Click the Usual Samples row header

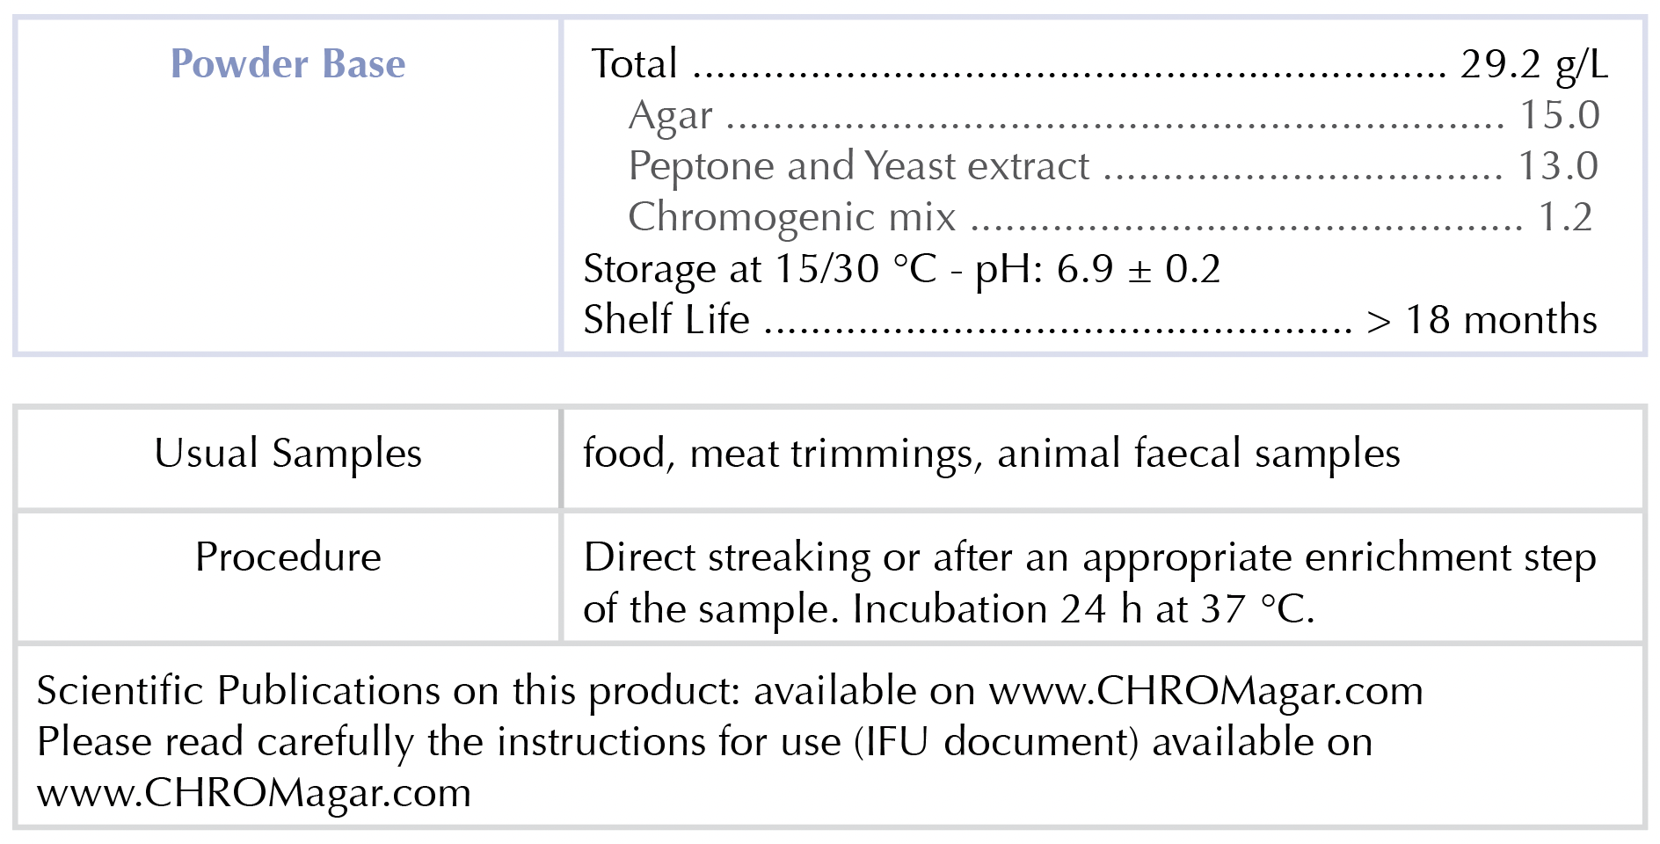[288, 454]
